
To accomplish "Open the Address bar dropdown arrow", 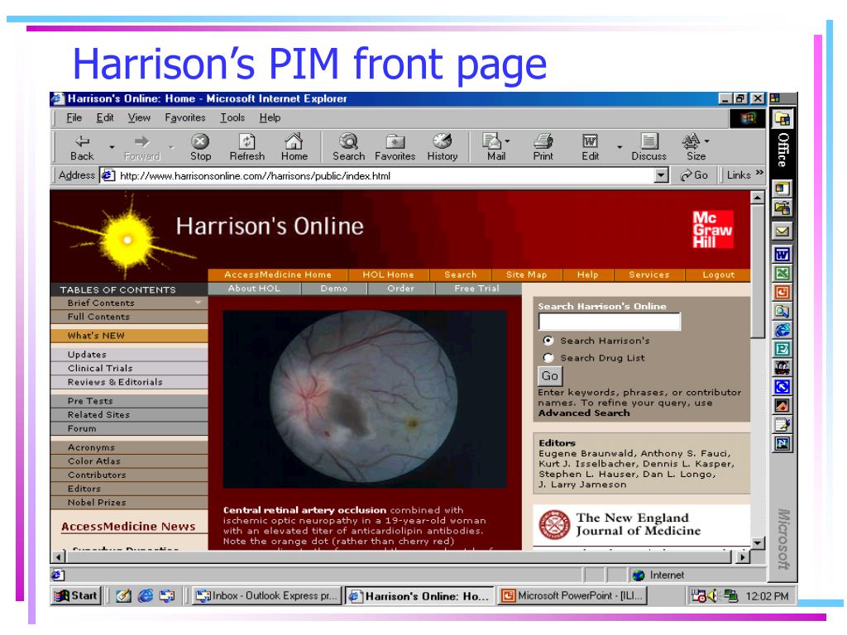I will (x=662, y=175).
